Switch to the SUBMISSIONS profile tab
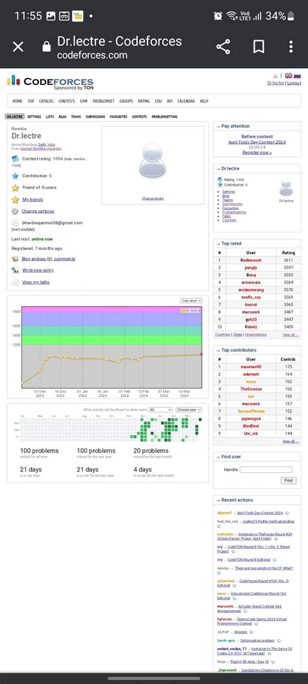 click(x=95, y=117)
